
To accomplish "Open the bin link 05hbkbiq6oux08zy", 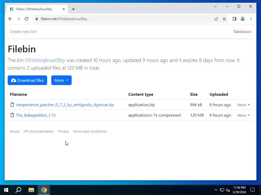I will [x=45, y=60].
